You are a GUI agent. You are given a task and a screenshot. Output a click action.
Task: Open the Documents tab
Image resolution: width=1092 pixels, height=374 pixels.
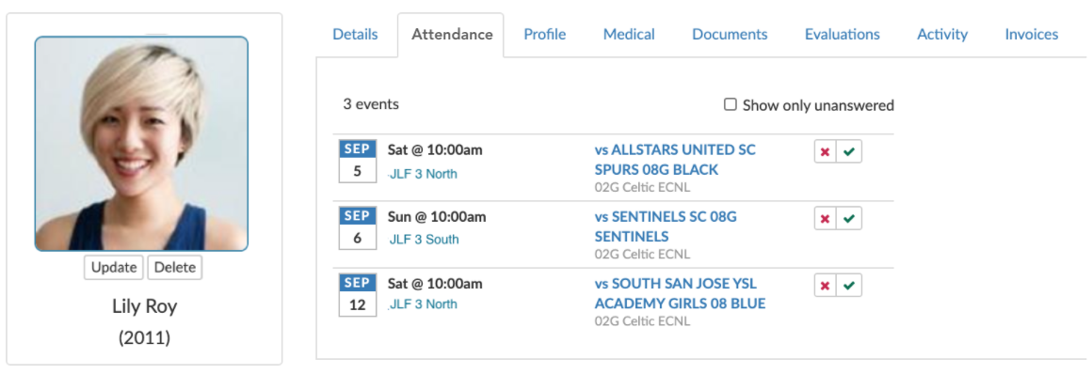730,34
